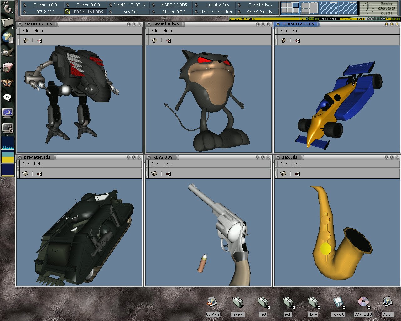Image resolution: width=401 pixels, height=321 pixels.
Task: Switch to XMMS - 3. 03. N... in tasklist
Action: (128, 5)
